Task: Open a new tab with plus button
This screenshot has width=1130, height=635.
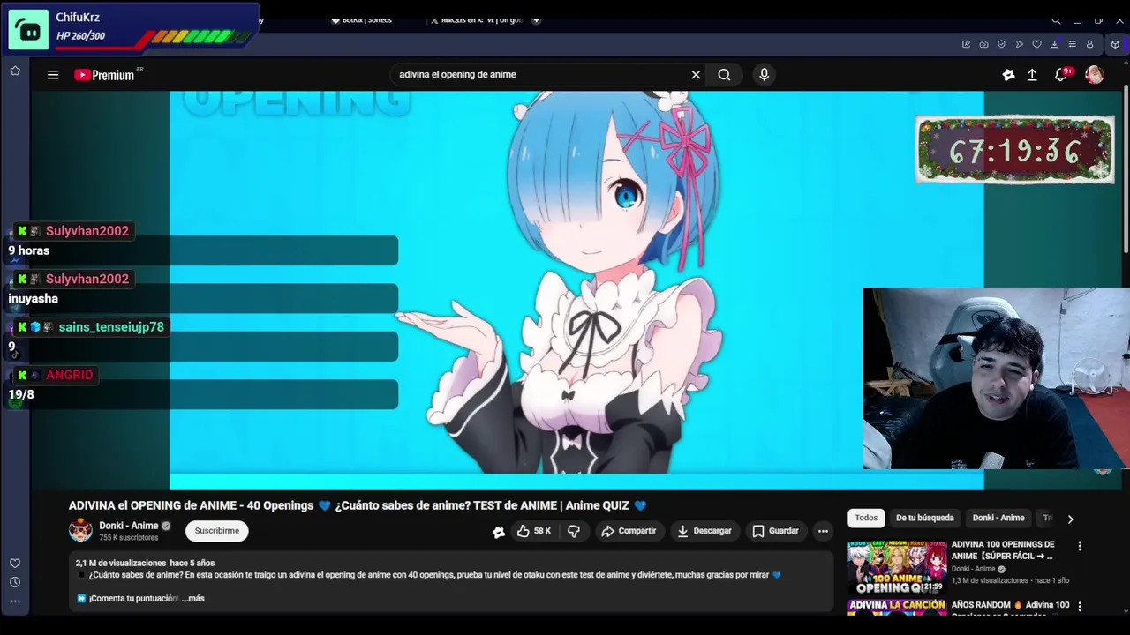Action: click(x=536, y=20)
